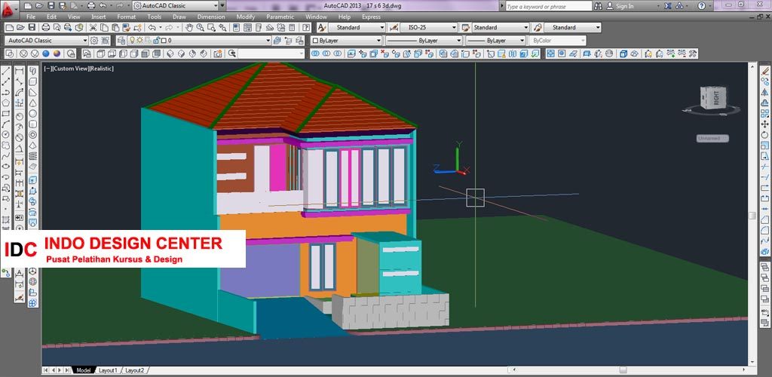
Task: Enable Conceptual visual style sphere
Action: pyautogui.click(x=57, y=54)
